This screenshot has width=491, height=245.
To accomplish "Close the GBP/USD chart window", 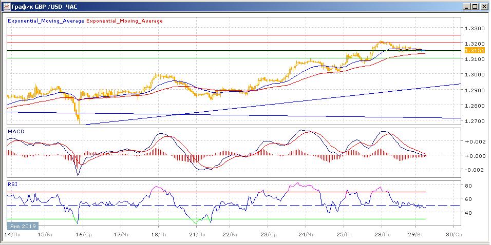I will click(x=484, y=7).
